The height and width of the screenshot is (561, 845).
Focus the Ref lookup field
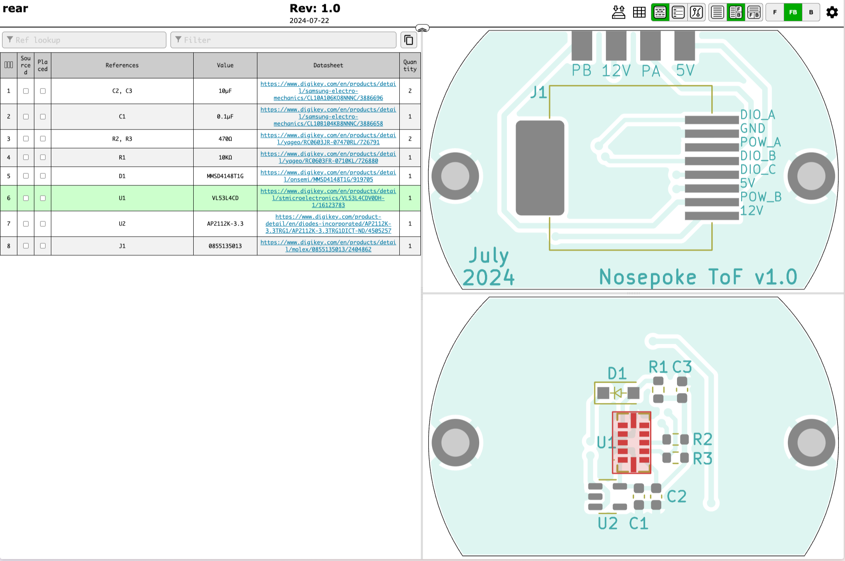pos(84,40)
